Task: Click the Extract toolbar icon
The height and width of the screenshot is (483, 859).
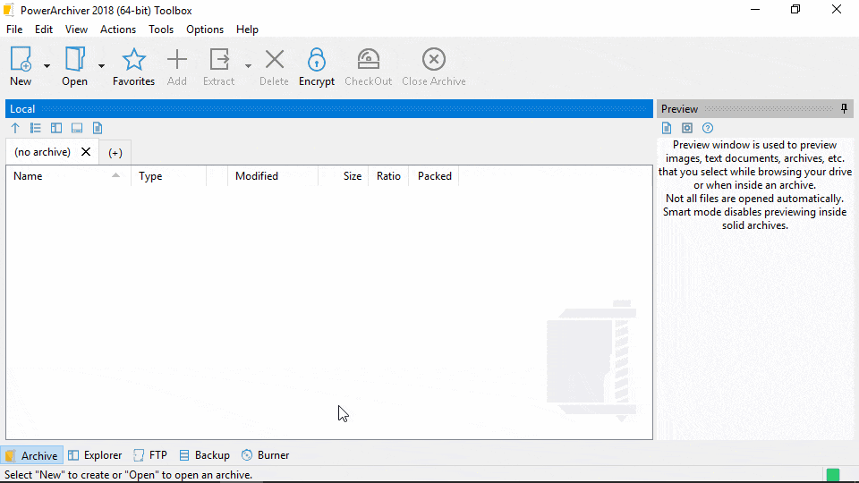Action: click(x=219, y=66)
